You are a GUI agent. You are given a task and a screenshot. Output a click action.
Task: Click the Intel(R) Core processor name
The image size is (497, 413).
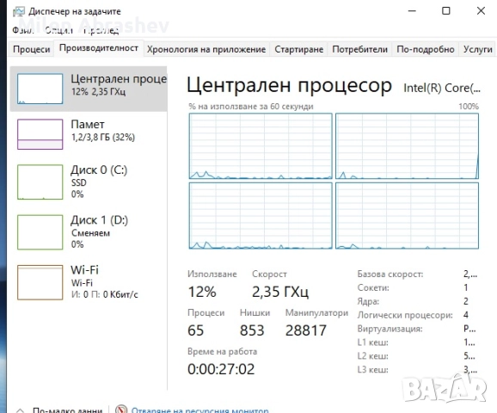442,88
